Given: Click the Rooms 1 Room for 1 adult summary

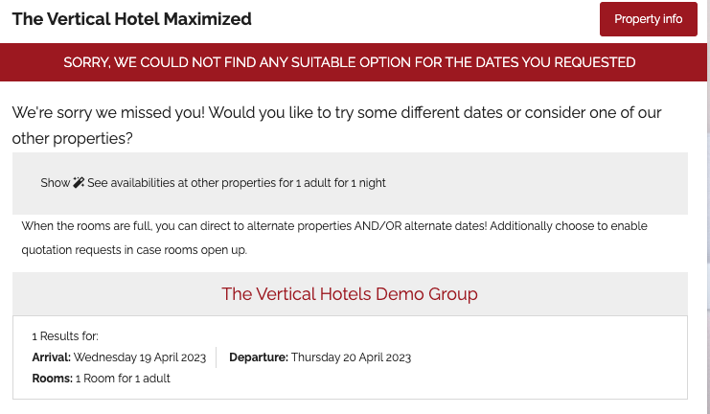Looking at the screenshot, I should [101, 379].
